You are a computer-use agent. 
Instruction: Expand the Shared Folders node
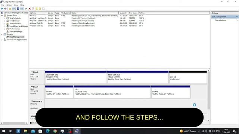point(5,23)
